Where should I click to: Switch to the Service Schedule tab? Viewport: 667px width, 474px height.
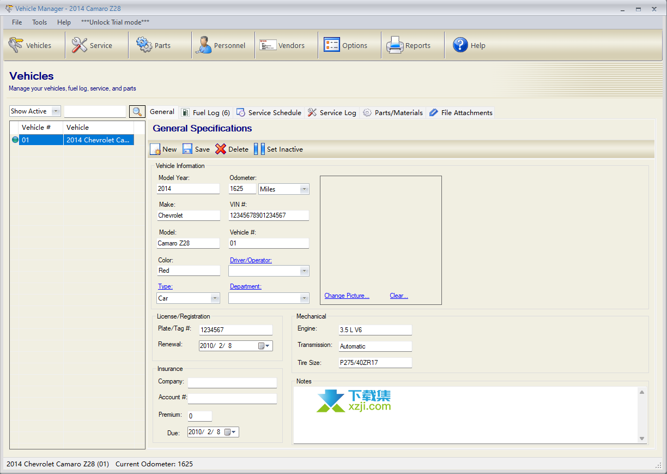269,112
